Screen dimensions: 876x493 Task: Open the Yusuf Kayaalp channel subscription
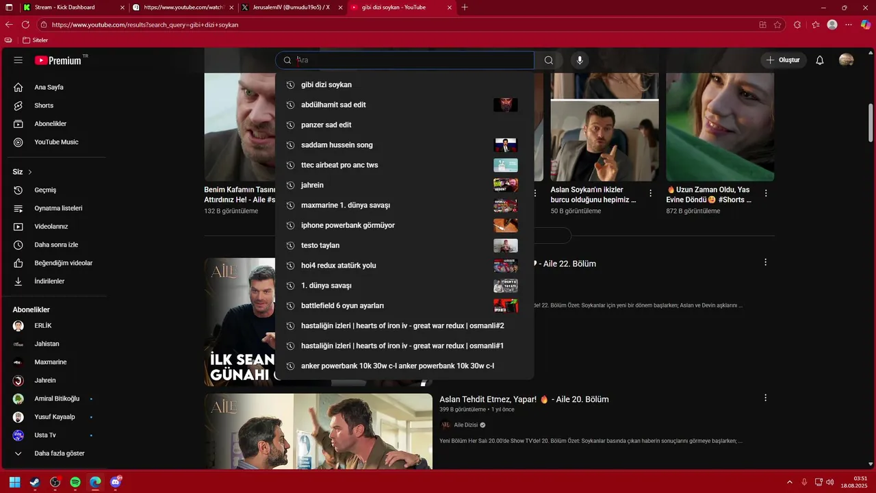[x=55, y=417]
